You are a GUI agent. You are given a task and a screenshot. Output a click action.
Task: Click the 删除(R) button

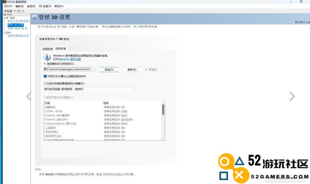point(132,70)
